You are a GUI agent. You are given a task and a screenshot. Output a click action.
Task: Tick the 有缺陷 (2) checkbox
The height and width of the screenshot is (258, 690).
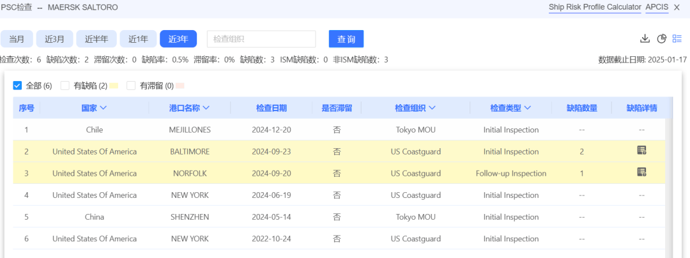coord(65,86)
